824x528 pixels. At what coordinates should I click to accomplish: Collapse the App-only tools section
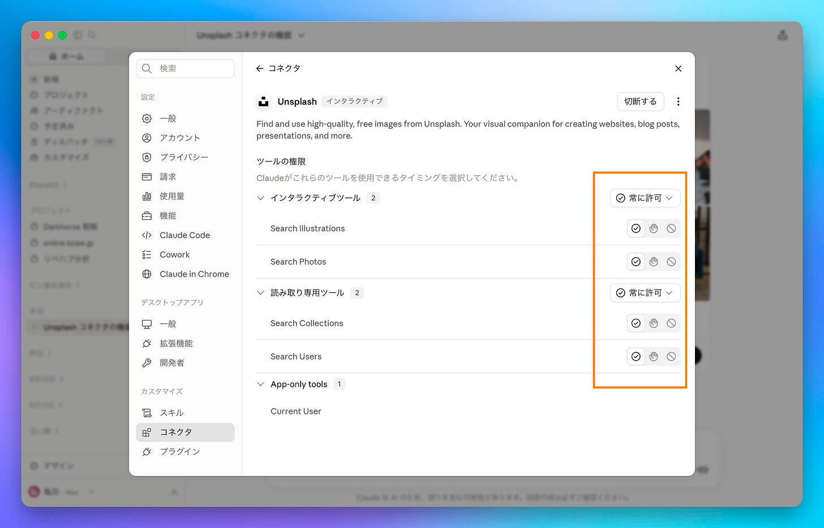coord(260,384)
